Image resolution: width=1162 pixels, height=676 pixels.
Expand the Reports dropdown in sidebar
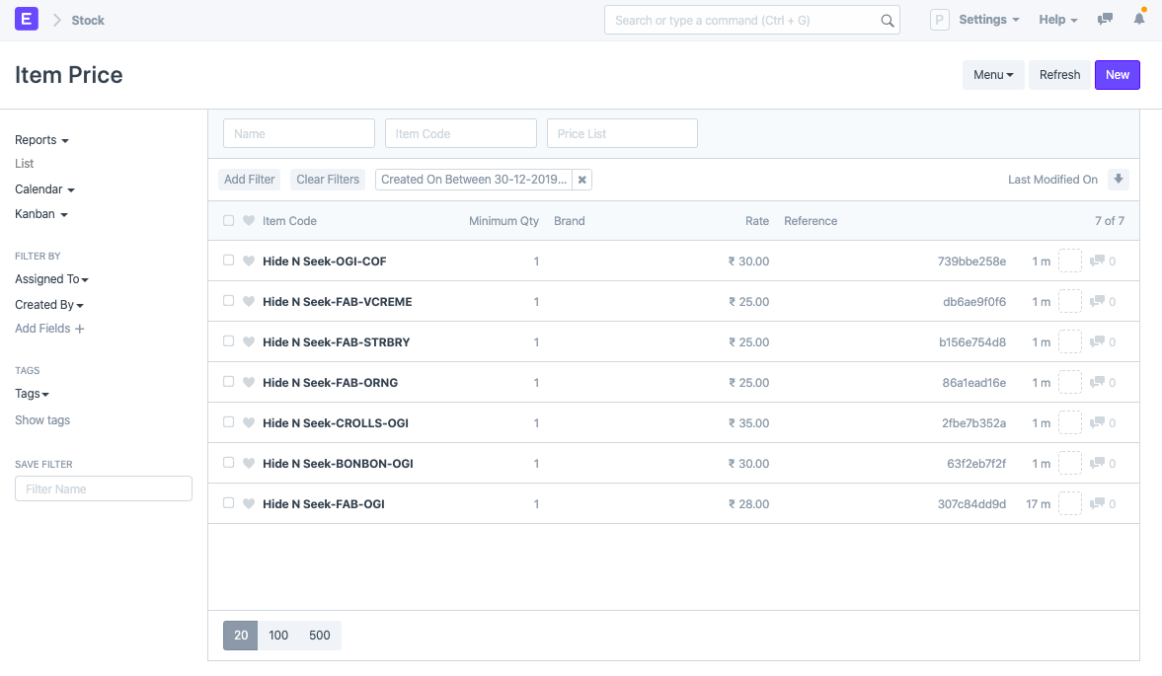tap(41, 140)
